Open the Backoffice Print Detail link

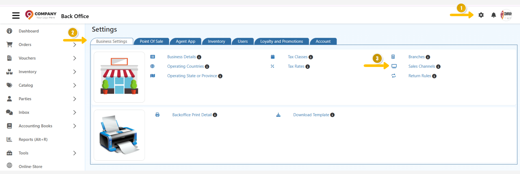coord(192,115)
